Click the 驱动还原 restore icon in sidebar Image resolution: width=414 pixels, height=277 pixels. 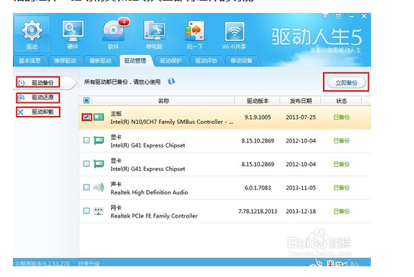(x=21, y=97)
